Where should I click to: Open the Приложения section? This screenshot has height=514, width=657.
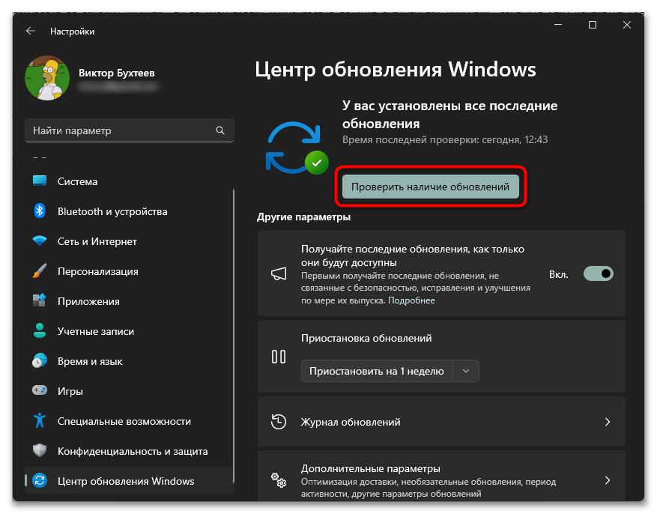129,301
